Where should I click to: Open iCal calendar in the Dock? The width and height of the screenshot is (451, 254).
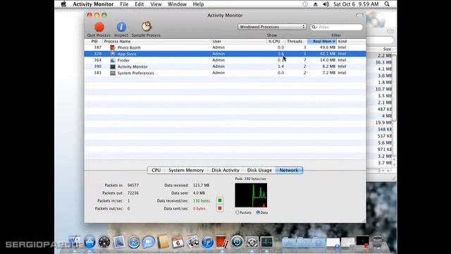click(x=178, y=242)
